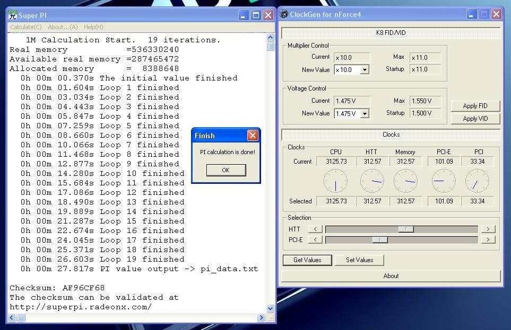
Task: Click the Current Memory clock value 312.57
Action: point(406,162)
